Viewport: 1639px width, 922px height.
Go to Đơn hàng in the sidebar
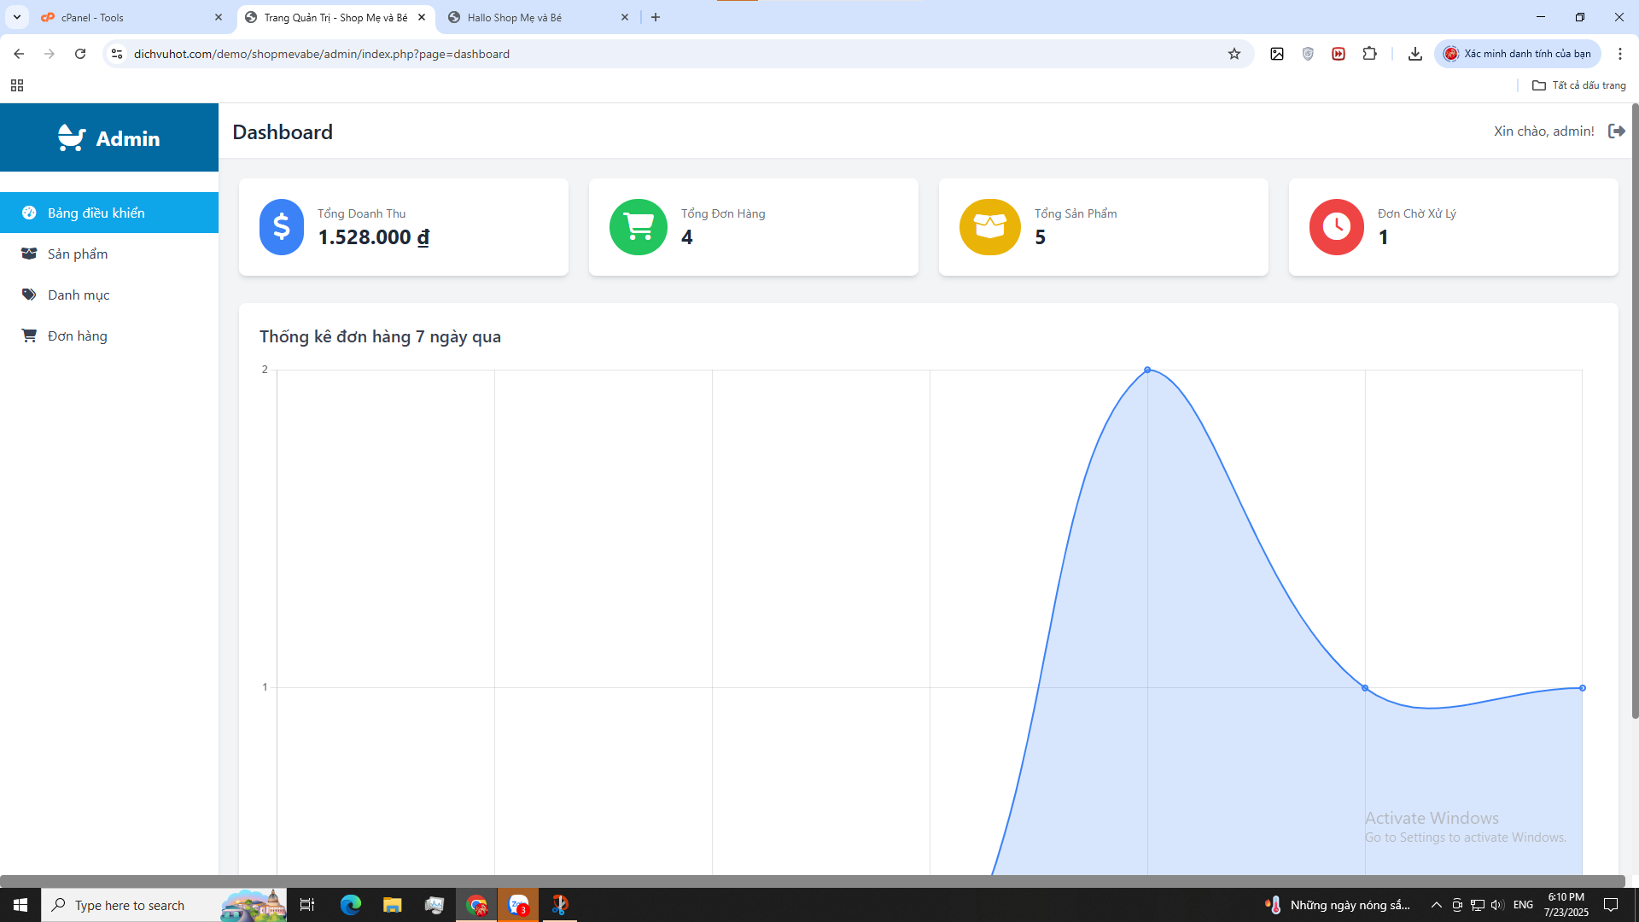pyautogui.click(x=78, y=336)
